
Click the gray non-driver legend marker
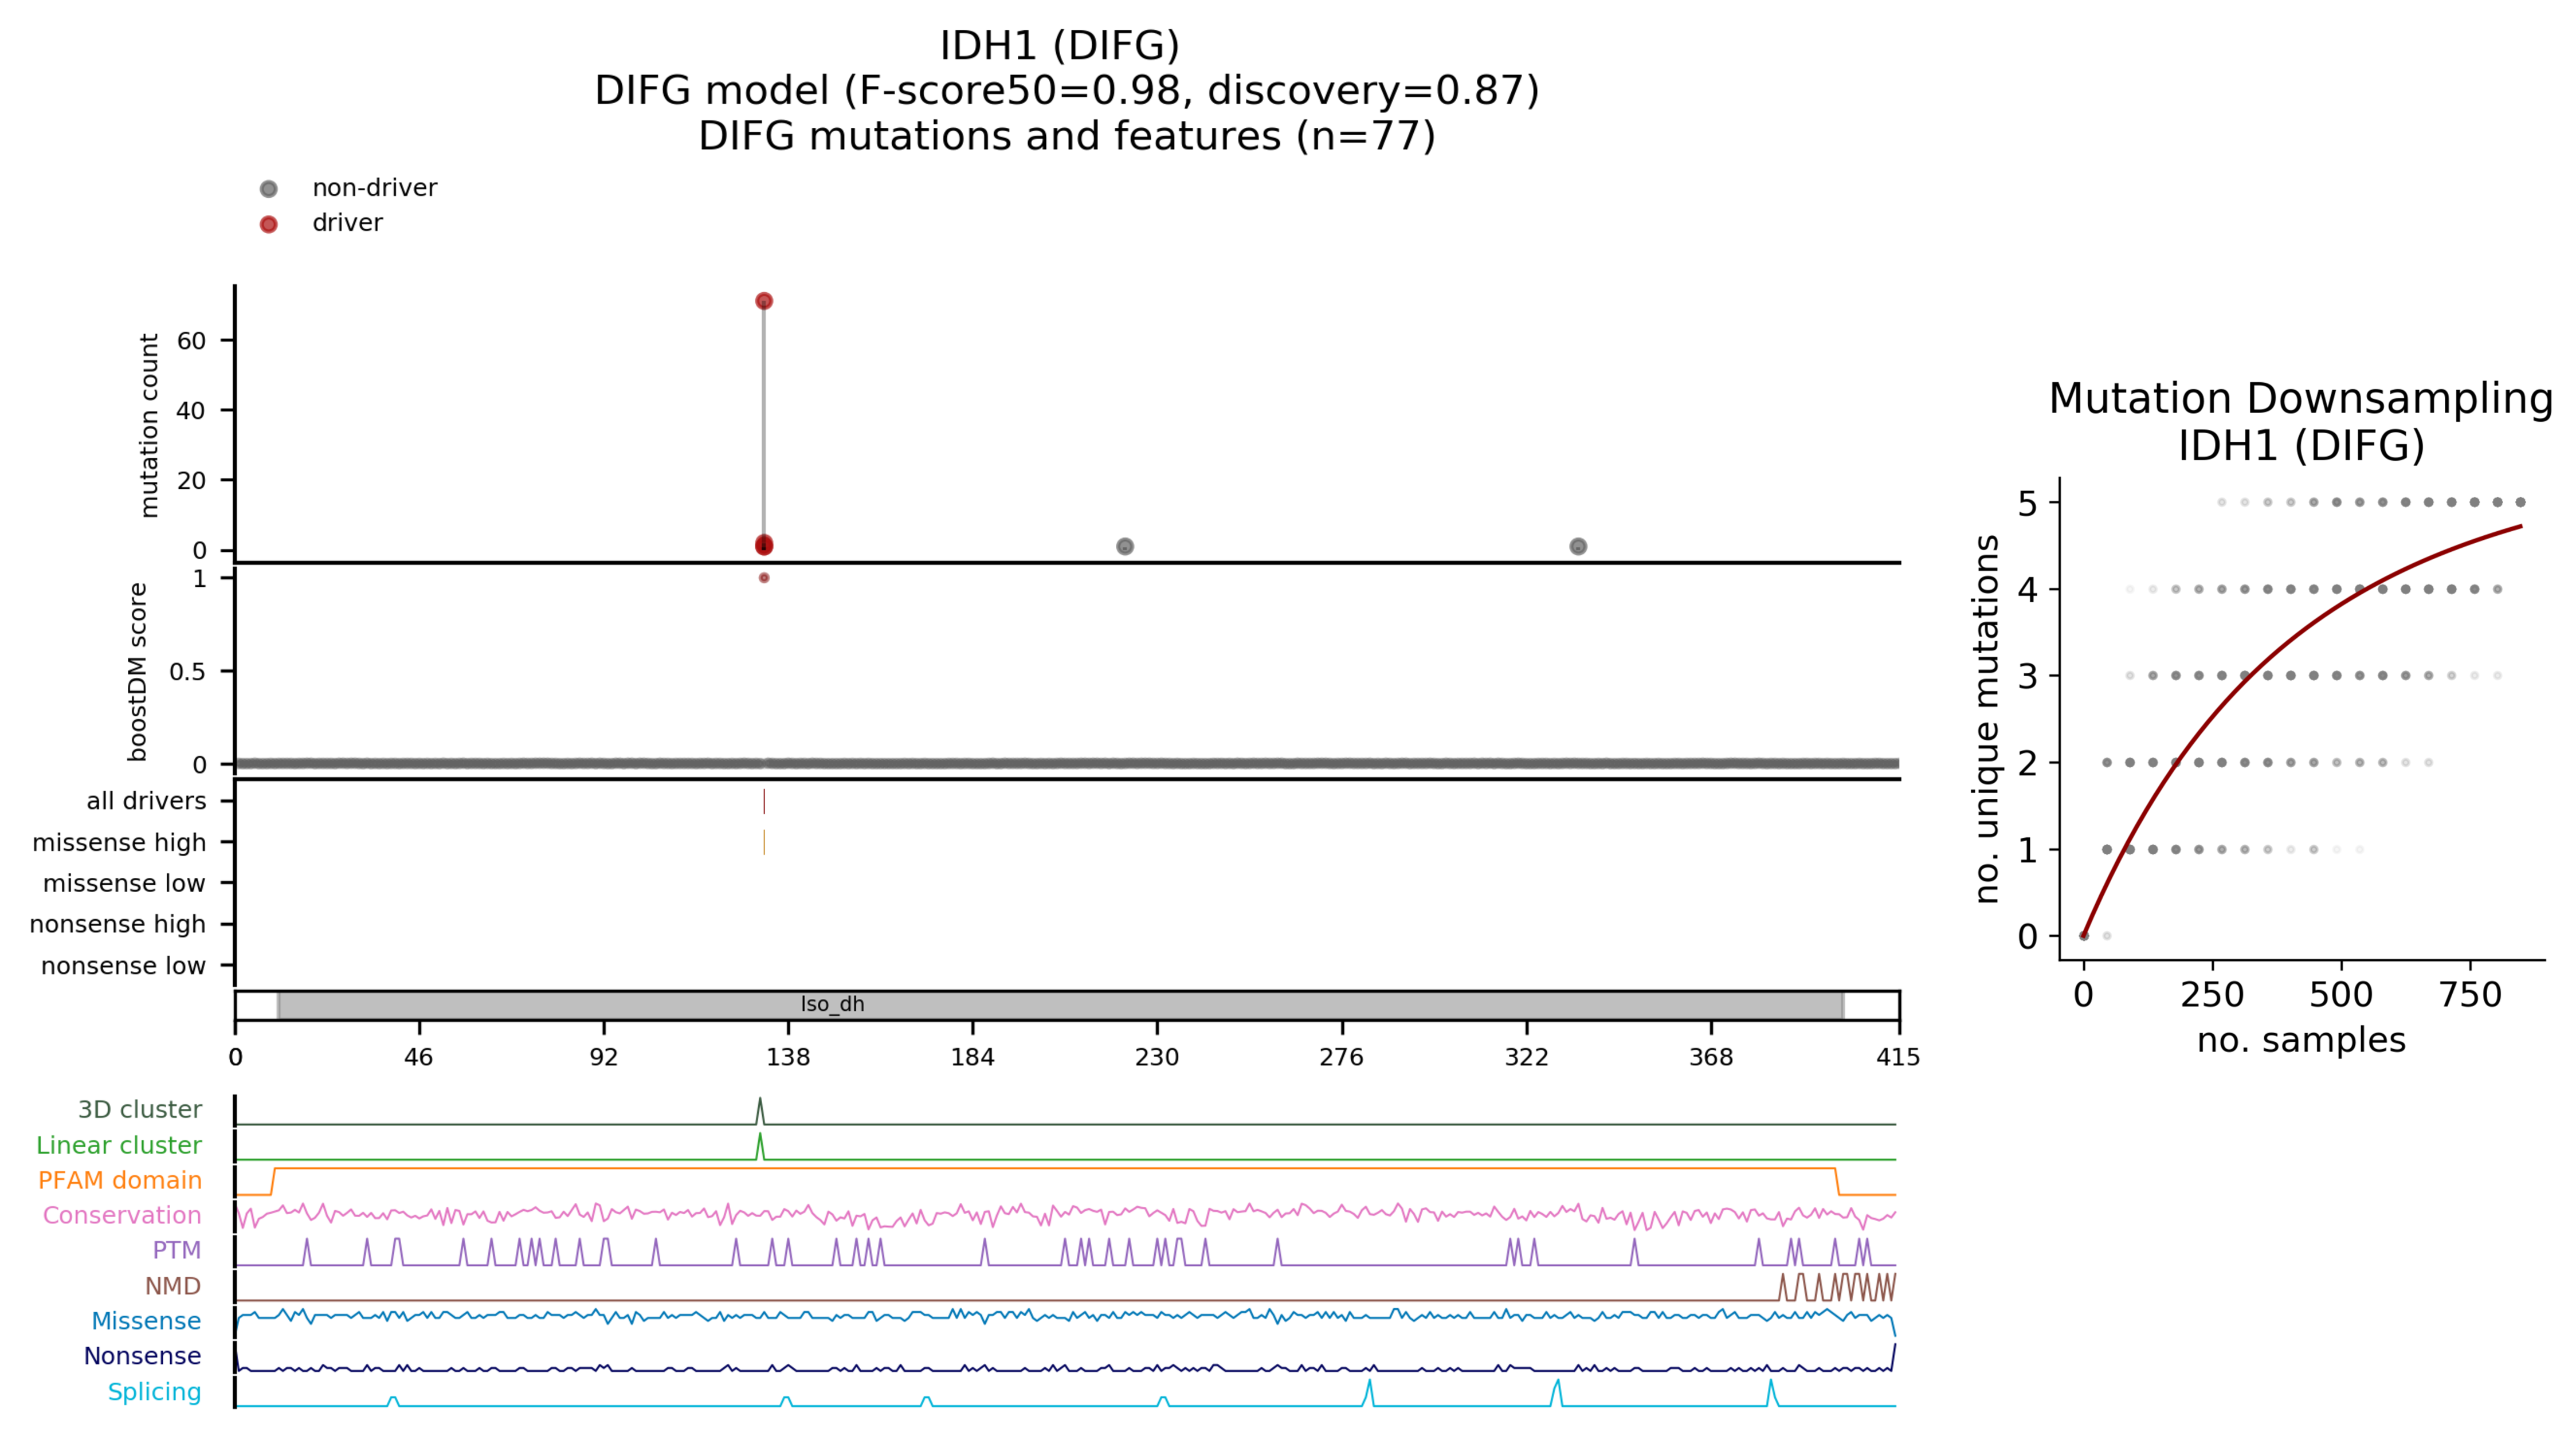(x=268, y=189)
